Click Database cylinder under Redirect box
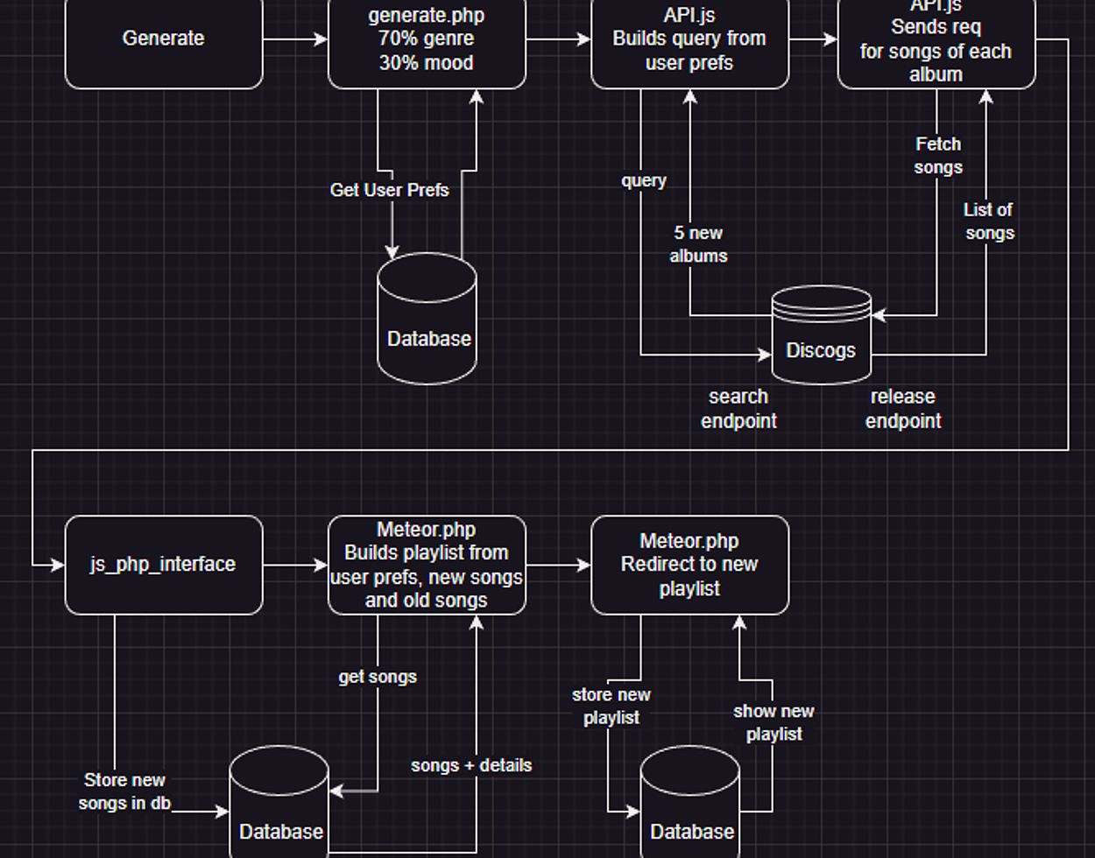 690,810
